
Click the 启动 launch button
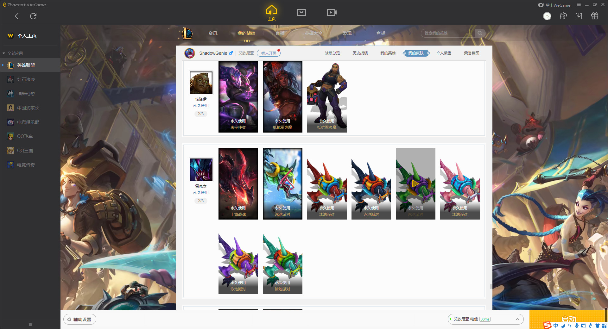click(x=568, y=319)
